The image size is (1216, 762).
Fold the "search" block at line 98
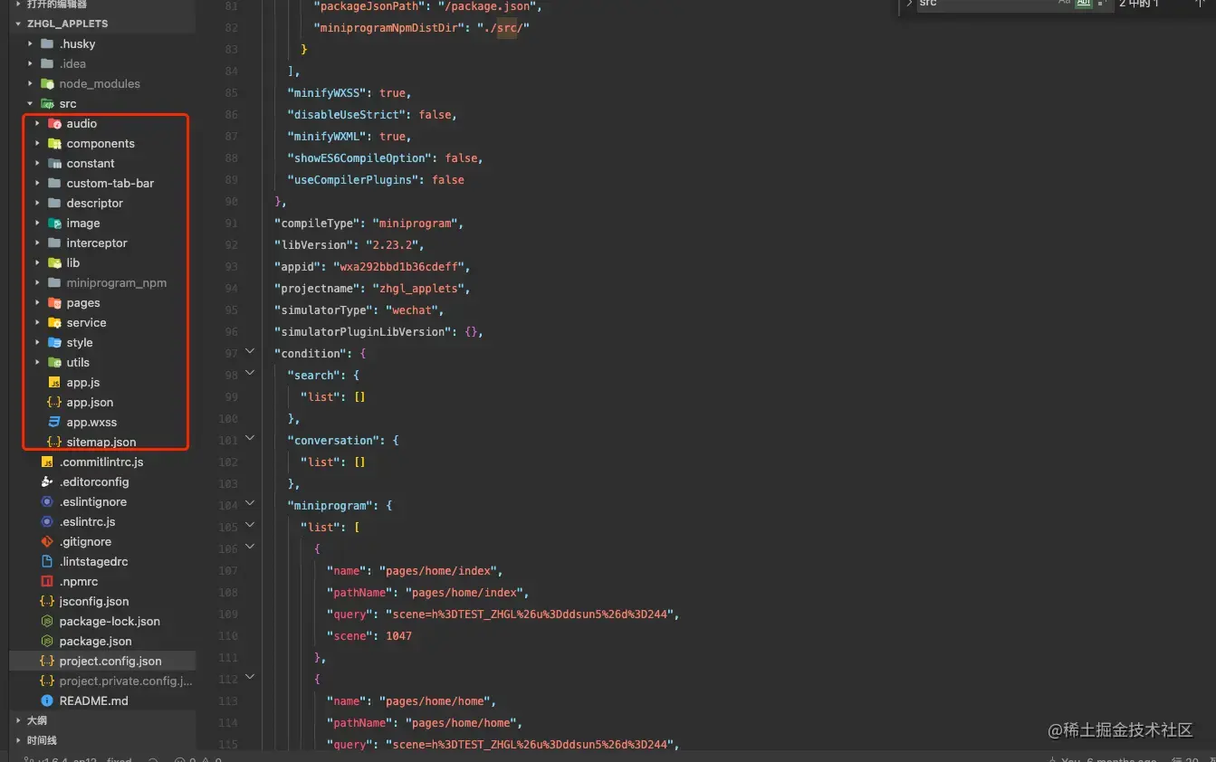tap(251, 373)
